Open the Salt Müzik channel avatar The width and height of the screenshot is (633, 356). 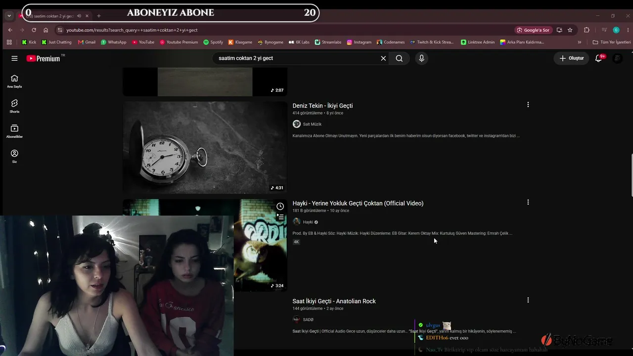coord(297,124)
